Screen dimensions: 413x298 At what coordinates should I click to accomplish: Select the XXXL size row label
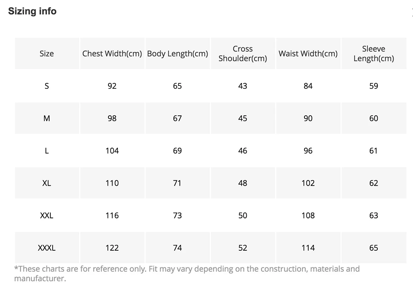pyautogui.click(x=47, y=248)
